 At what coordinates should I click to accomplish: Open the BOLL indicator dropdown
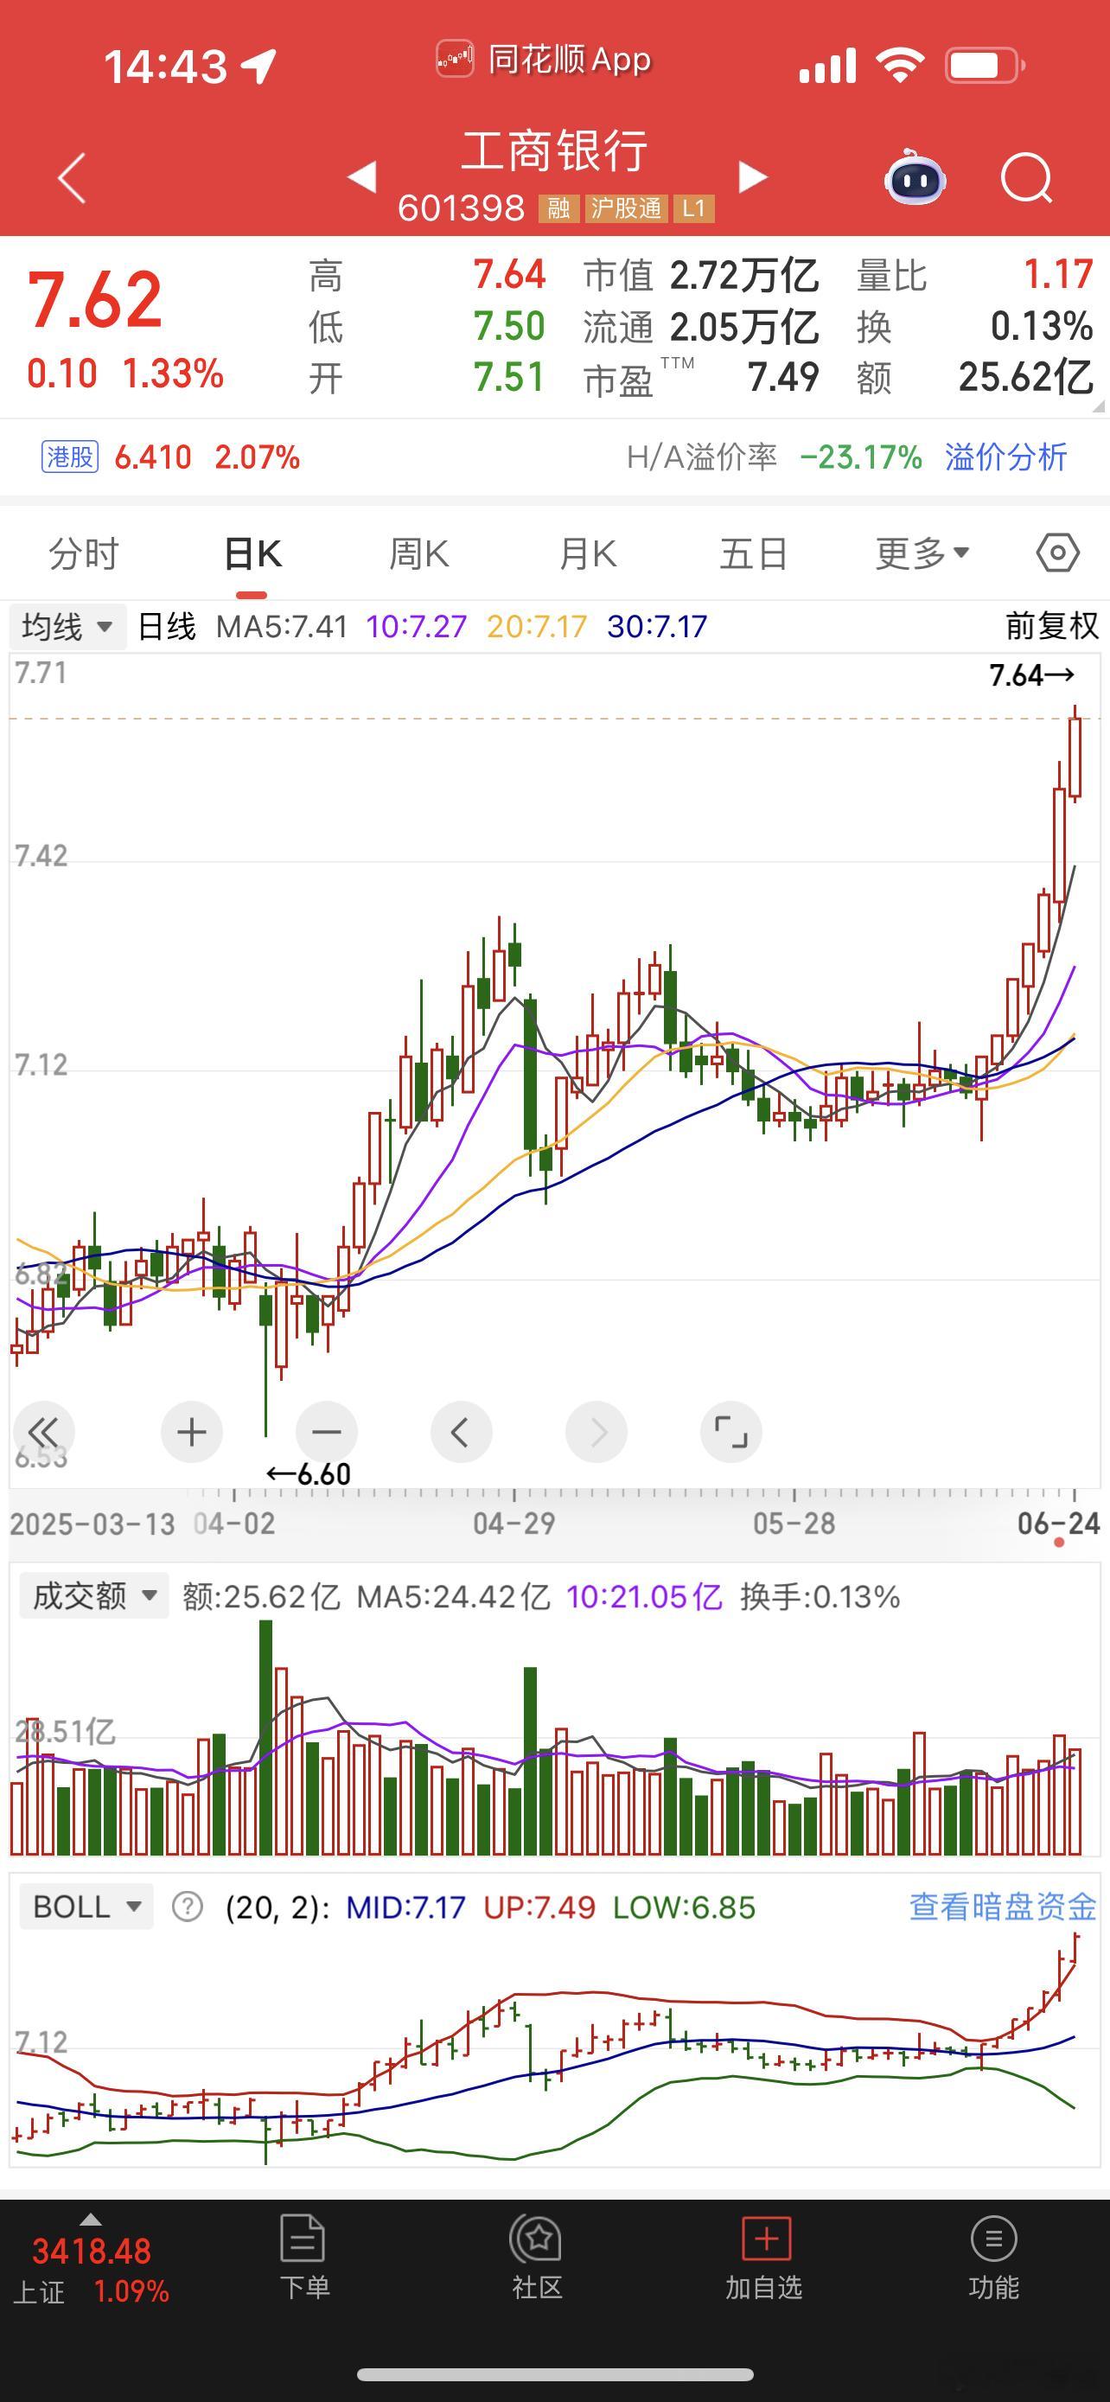click(x=86, y=1907)
